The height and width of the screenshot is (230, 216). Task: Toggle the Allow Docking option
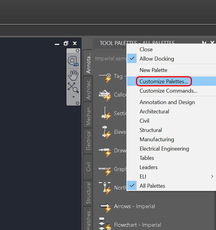pos(156,59)
